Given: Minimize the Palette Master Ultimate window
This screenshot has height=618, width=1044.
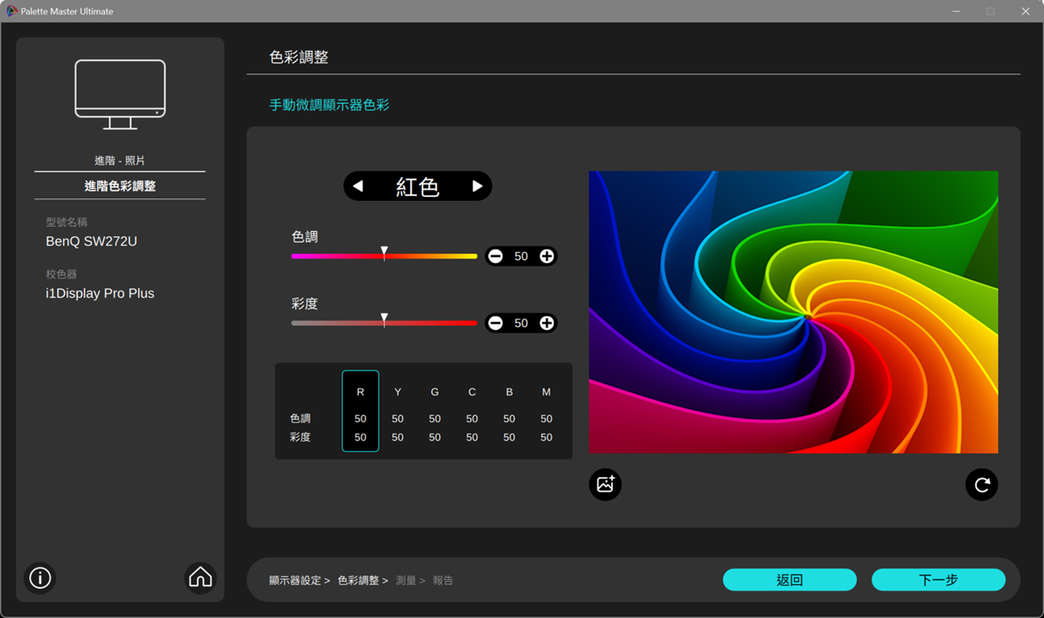Looking at the screenshot, I should tap(956, 11).
